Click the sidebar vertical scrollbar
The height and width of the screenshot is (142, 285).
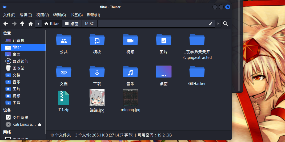click(x=45, y=80)
